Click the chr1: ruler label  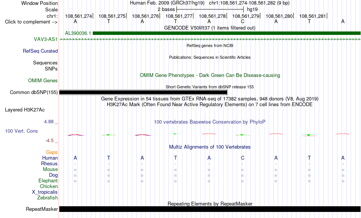click(x=52, y=16)
